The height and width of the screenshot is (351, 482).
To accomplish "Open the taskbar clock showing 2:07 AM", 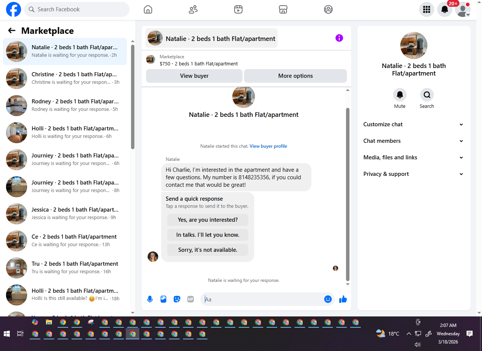I will [x=448, y=334].
